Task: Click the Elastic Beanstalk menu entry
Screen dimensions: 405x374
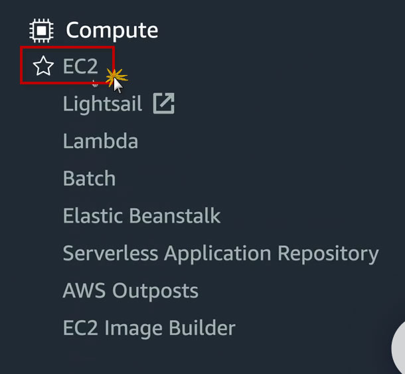Action: click(x=141, y=216)
